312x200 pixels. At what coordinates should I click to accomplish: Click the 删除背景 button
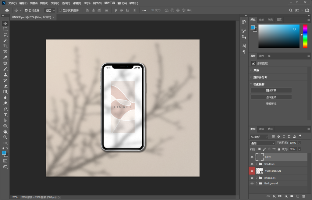point(271,91)
